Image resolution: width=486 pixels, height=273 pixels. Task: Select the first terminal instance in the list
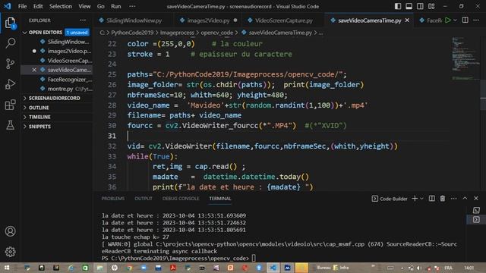point(476,211)
